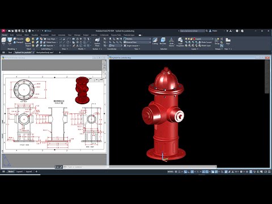Click the Polysolid tool
This screenshot has width=272, height=204.
coord(18,39)
